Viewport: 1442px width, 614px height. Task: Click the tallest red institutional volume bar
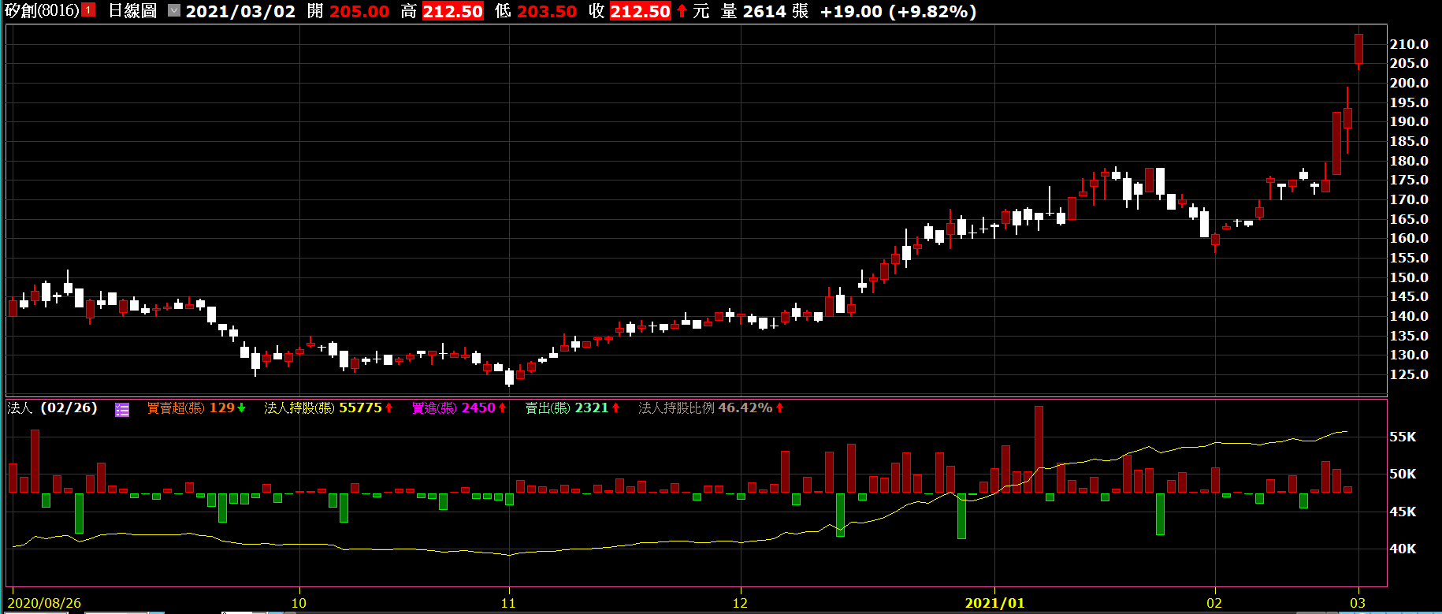(x=1039, y=449)
